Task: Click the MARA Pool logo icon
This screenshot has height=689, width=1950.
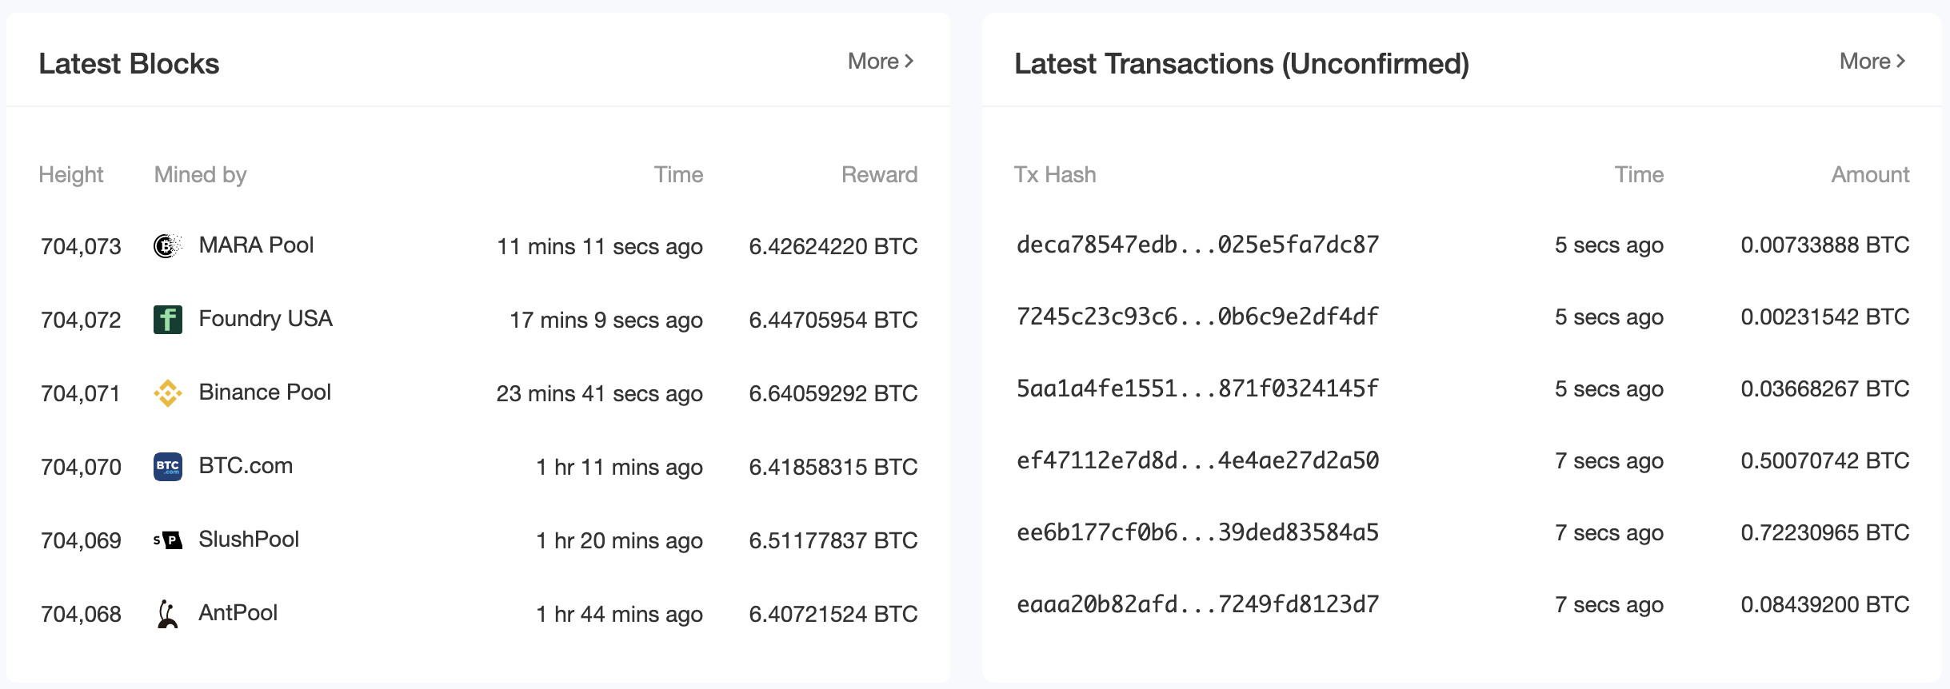Action: (168, 245)
